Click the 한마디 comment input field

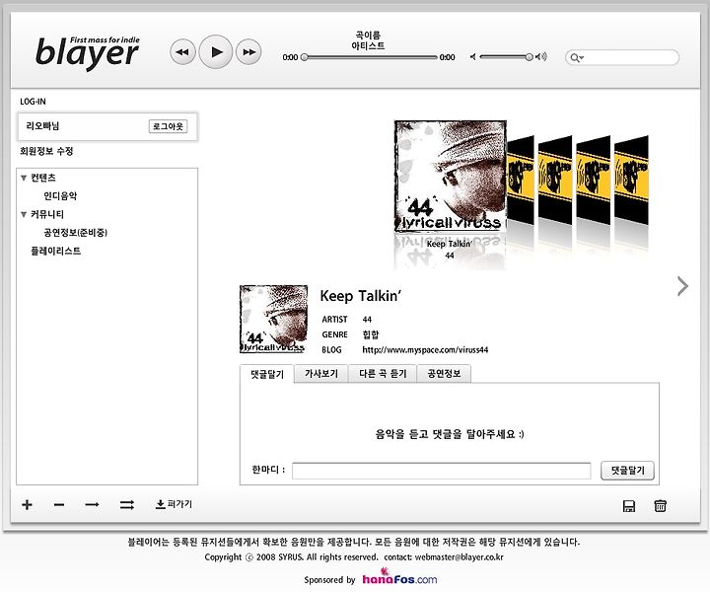coord(442,471)
